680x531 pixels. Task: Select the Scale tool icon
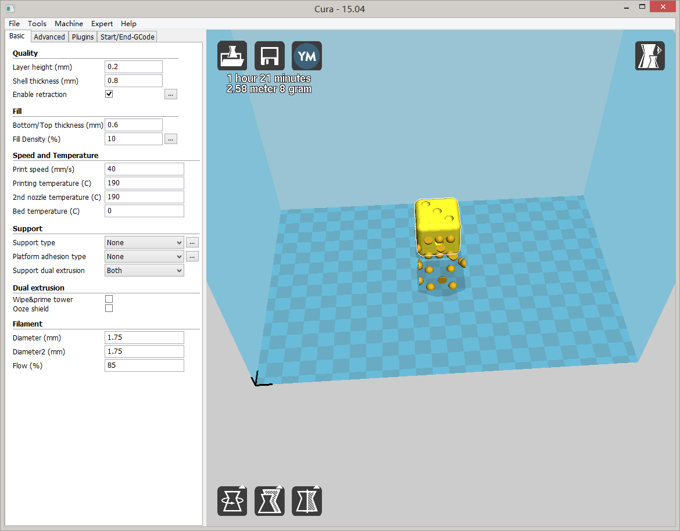269,500
